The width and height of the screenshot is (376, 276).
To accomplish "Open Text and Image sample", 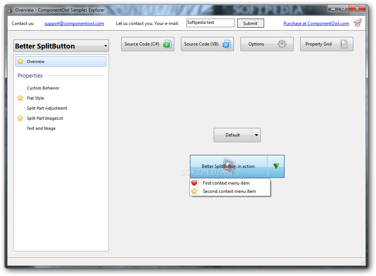I will click(x=41, y=128).
